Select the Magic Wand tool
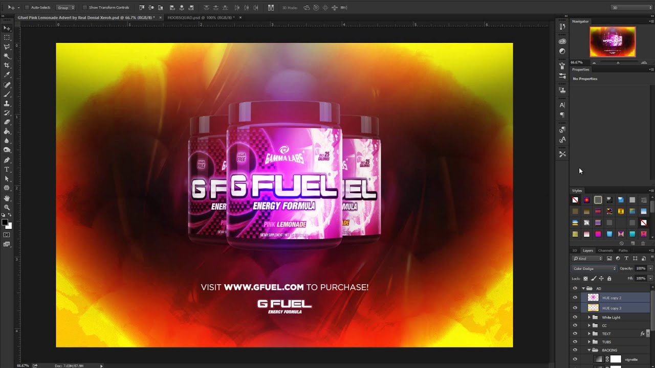This screenshot has height=368, width=655. [x=7, y=56]
